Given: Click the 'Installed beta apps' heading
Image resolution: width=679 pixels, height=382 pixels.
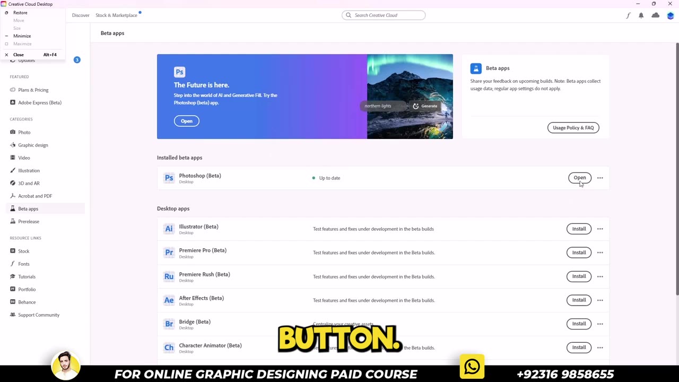Looking at the screenshot, I should click(x=179, y=158).
